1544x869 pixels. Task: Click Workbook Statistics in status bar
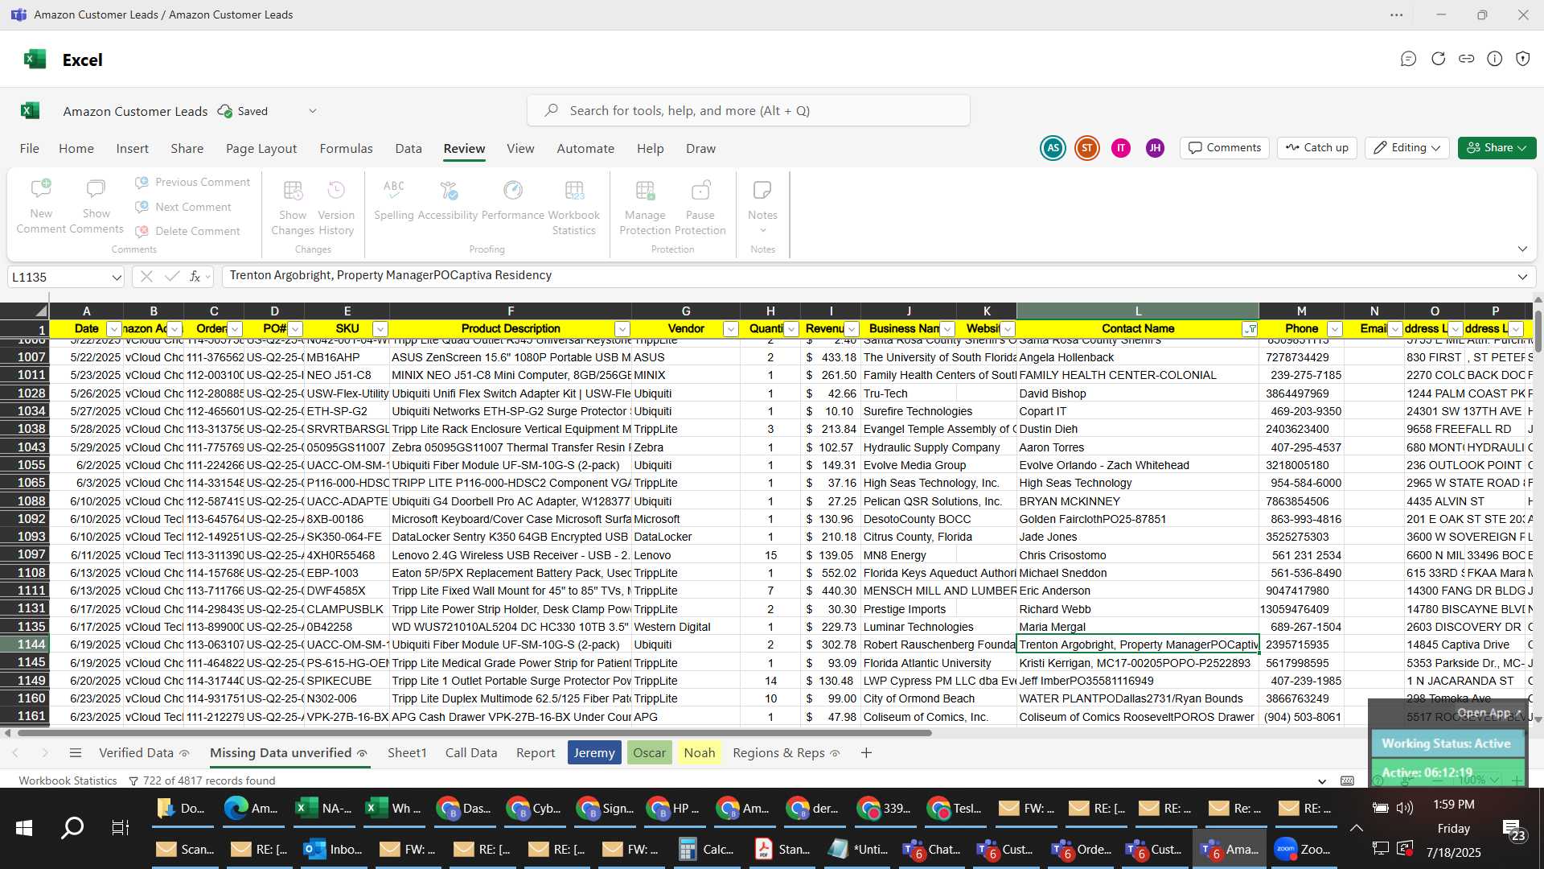(68, 780)
